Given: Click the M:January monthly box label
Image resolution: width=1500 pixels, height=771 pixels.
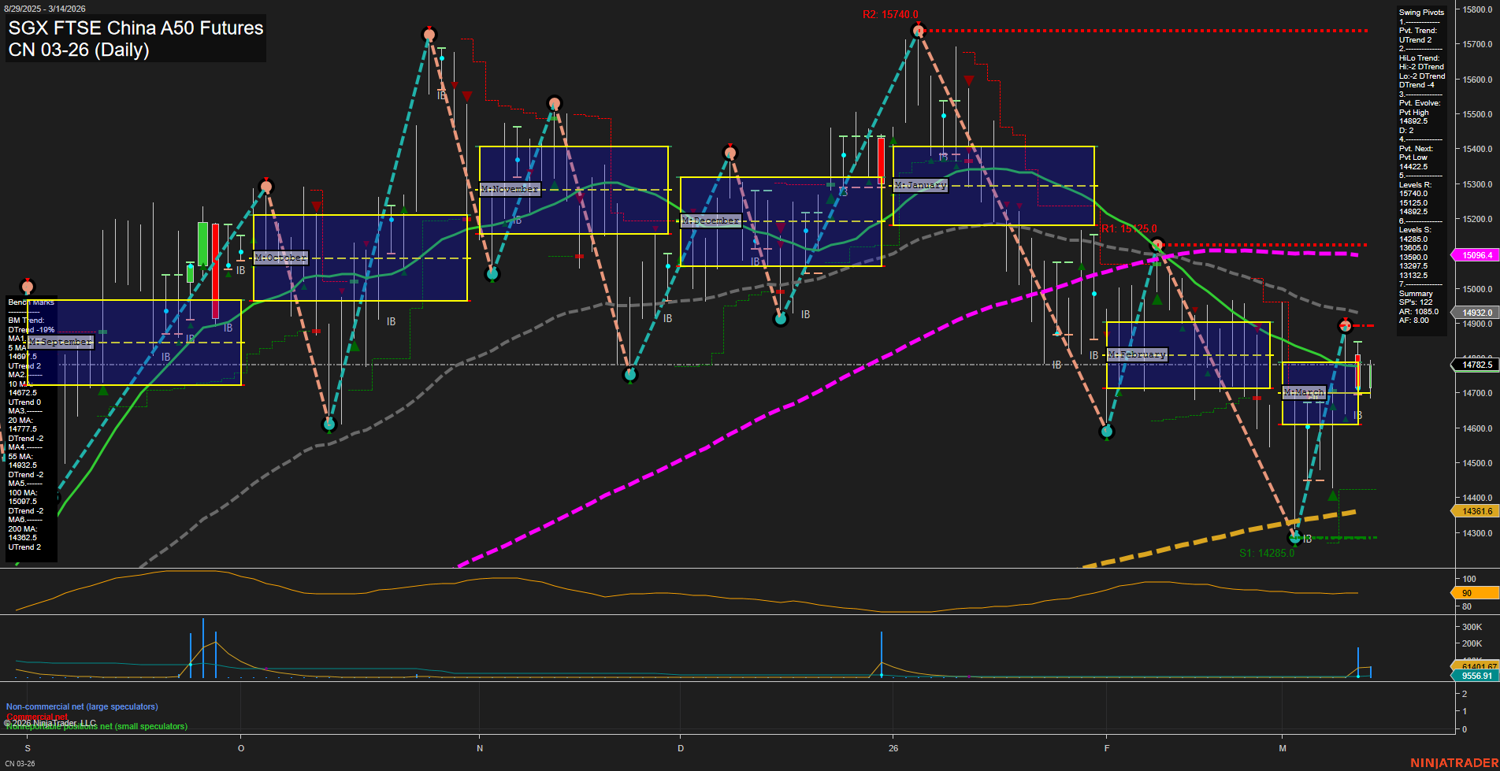Looking at the screenshot, I should point(921,185).
